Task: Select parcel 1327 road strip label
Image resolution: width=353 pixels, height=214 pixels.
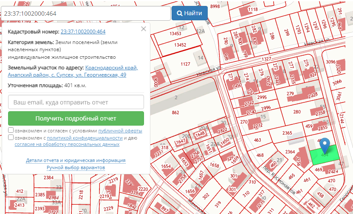Action: pos(266,59)
